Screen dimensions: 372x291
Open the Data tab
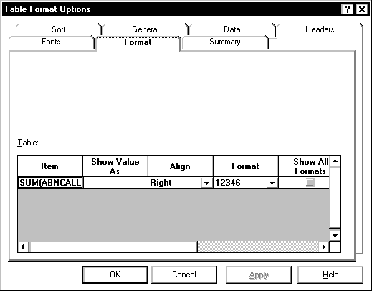(232, 29)
